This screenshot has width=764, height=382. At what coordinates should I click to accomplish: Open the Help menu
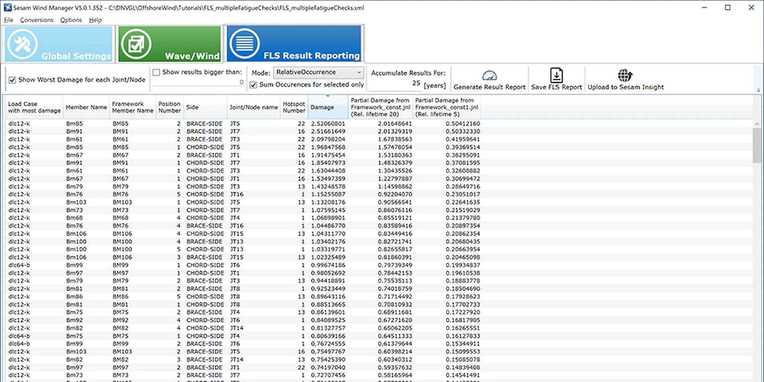pyautogui.click(x=95, y=20)
